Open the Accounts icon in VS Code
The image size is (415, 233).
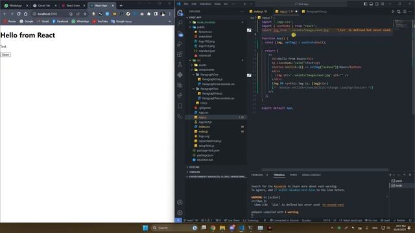[180, 203]
